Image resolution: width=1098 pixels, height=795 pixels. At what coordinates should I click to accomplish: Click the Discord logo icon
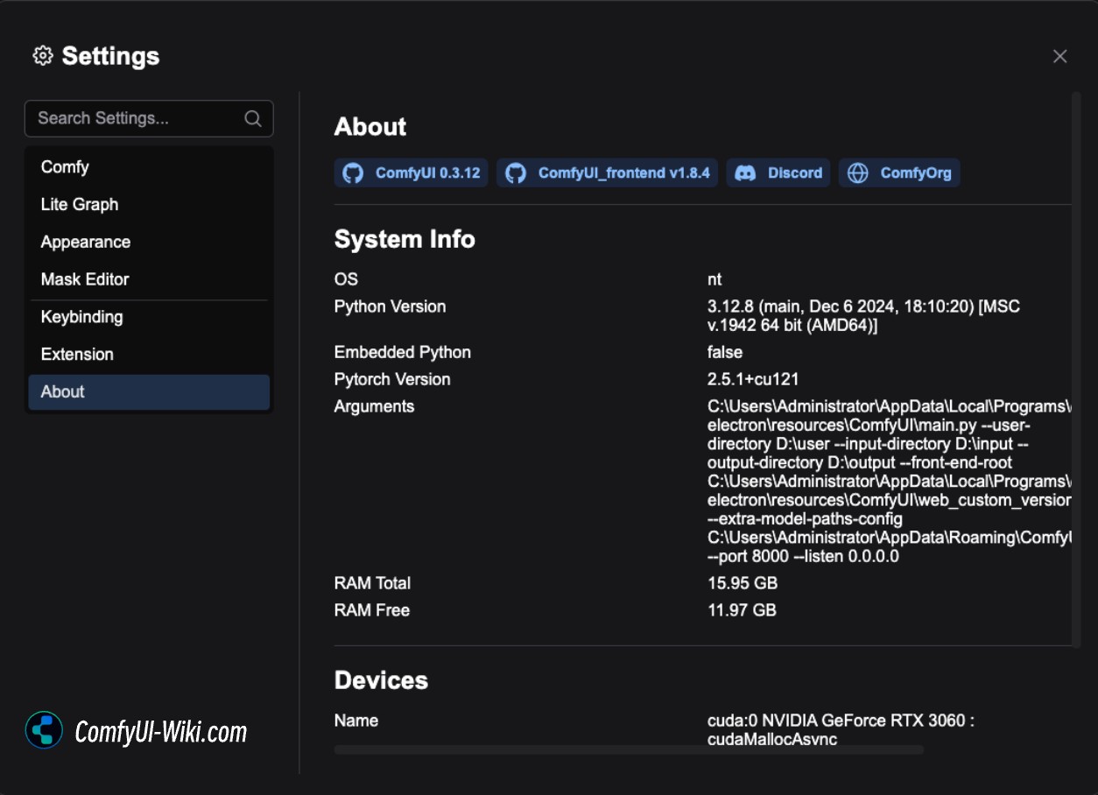[x=745, y=172]
